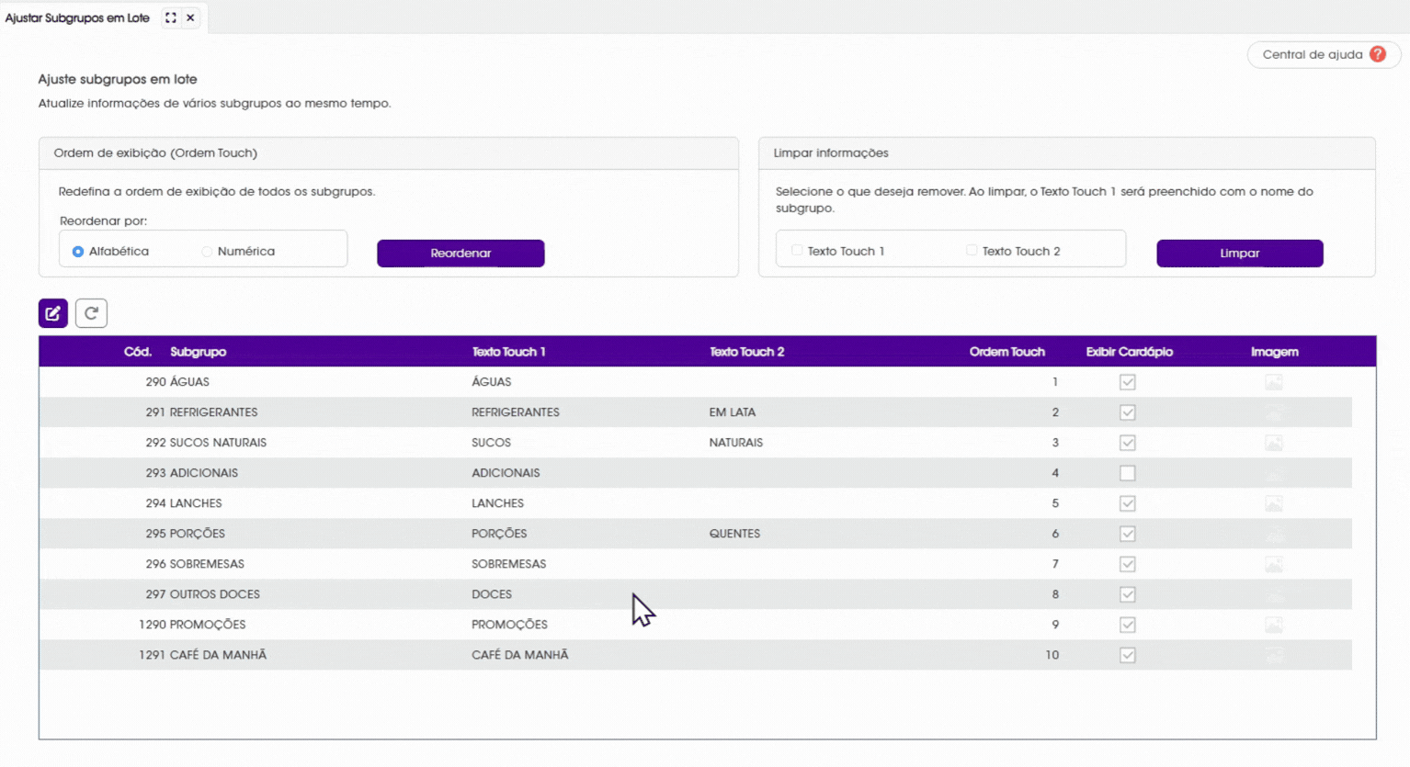Click the image icon for SUCOS NATURAIS row
Screen dimensions: 1410x767
1273,443
